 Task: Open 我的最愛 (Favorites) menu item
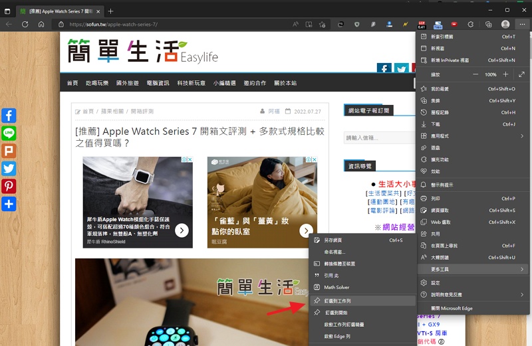click(x=473, y=89)
